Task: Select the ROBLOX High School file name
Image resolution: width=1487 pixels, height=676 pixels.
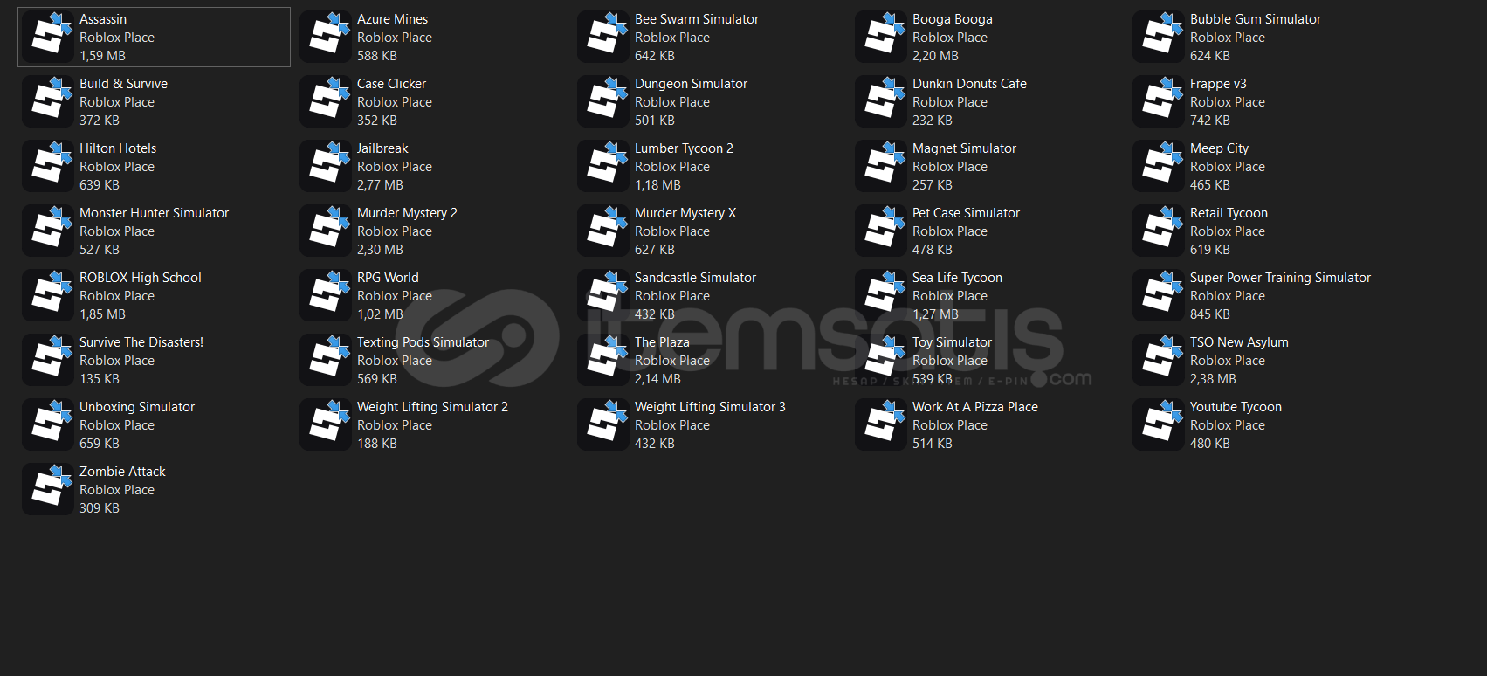Action: 141,278
